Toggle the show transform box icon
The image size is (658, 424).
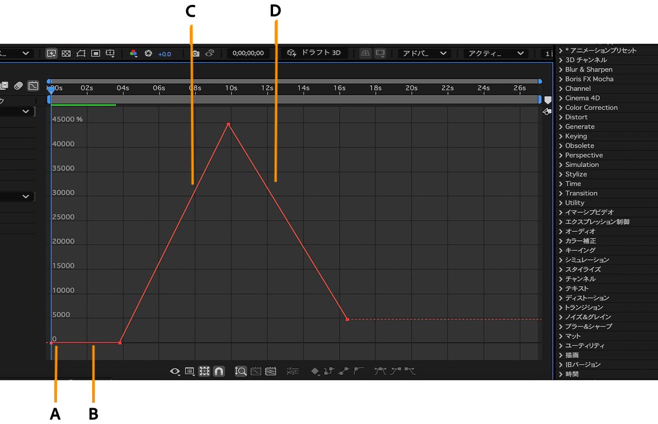click(x=205, y=371)
